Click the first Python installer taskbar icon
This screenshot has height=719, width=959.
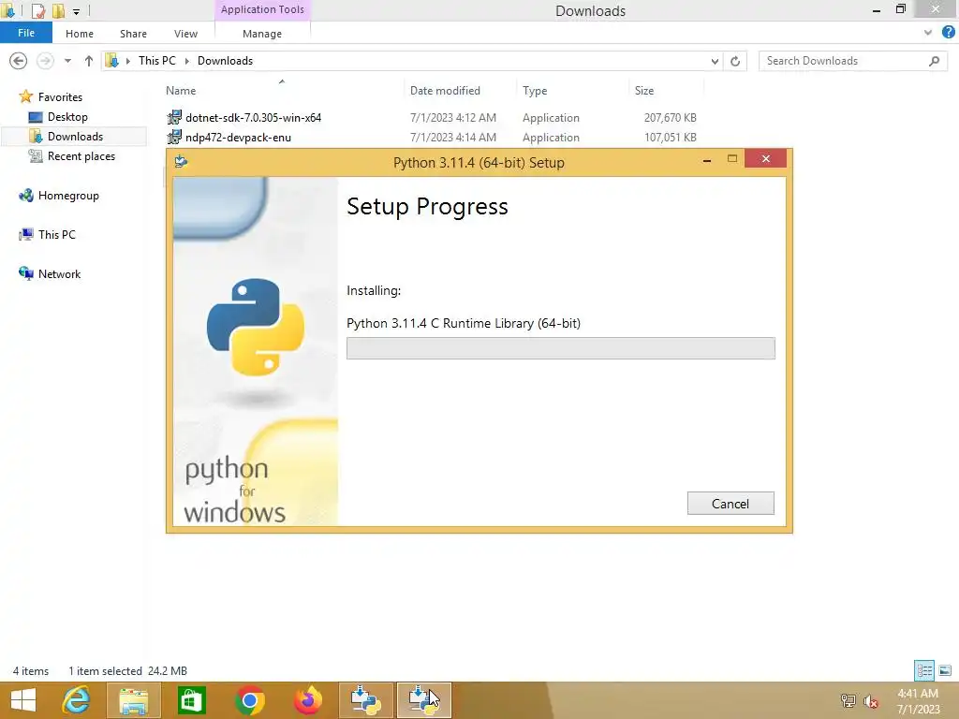[x=366, y=700]
